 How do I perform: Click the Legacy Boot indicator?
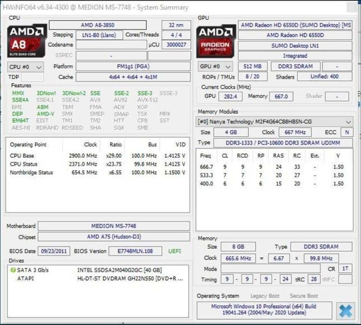[265, 296]
